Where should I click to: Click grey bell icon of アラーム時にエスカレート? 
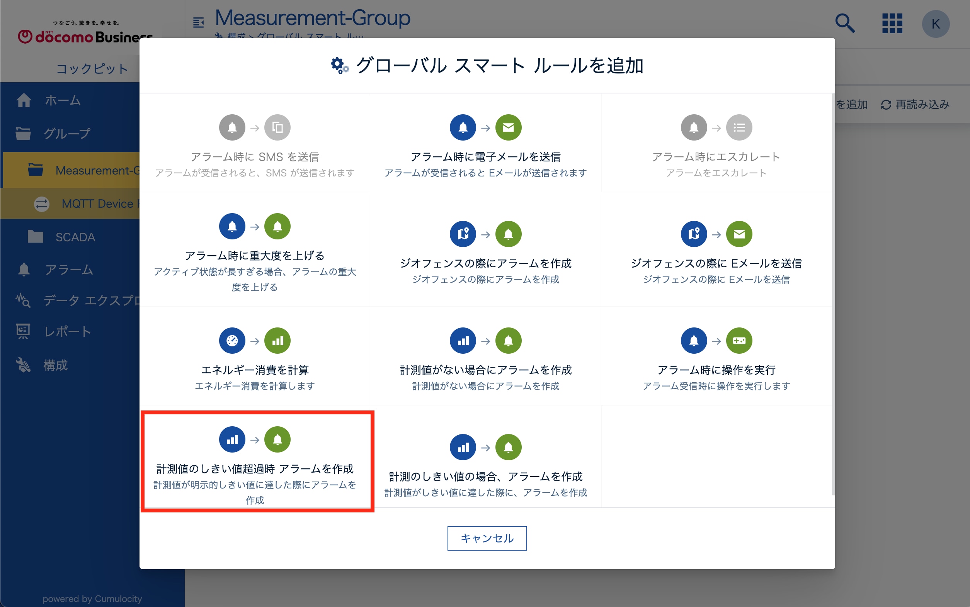tap(694, 128)
